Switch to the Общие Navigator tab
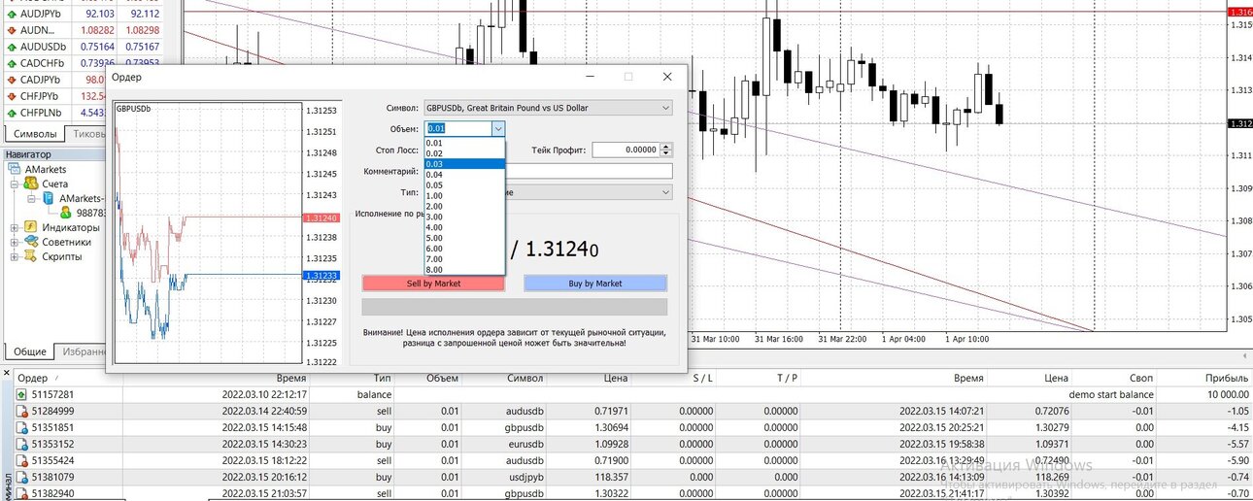1253x501 pixels. [29, 351]
